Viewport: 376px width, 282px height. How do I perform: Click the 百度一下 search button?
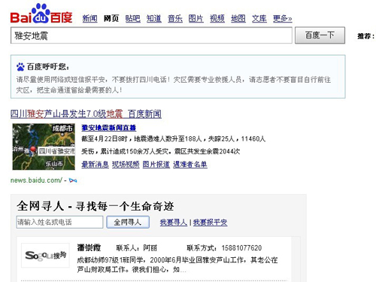320,35
